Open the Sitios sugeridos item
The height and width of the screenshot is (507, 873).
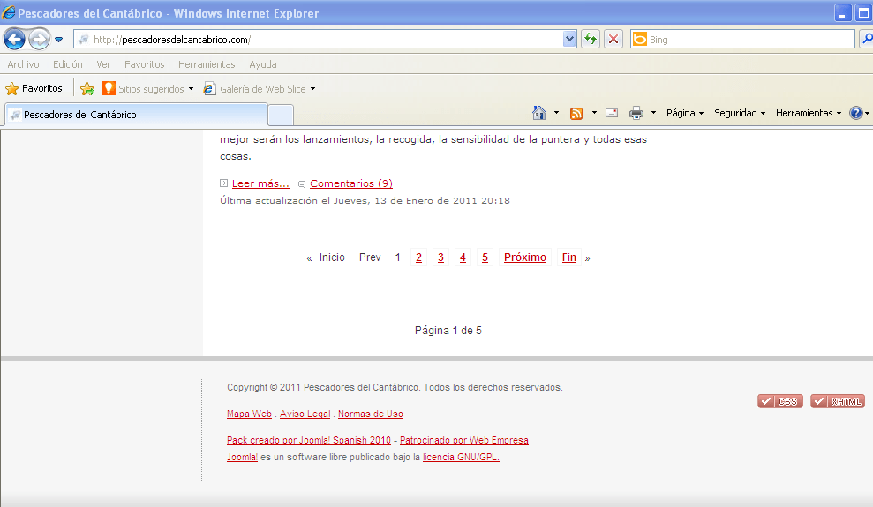point(147,89)
